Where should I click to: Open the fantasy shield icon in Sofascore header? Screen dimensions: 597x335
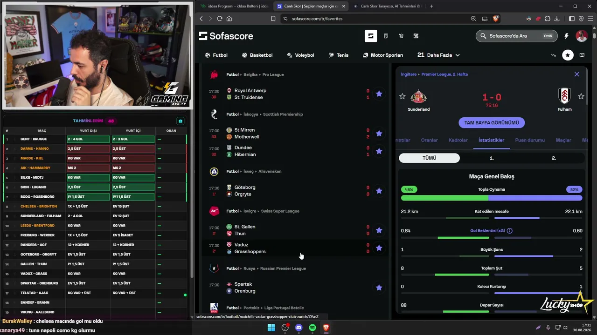coord(401,36)
